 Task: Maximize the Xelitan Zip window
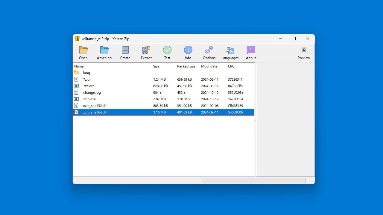point(294,39)
